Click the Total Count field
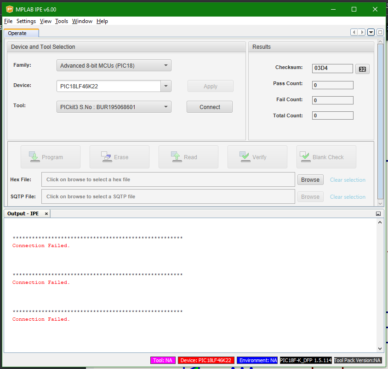The image size is (388, 369). pyautogui.click(x=332, y=115)
